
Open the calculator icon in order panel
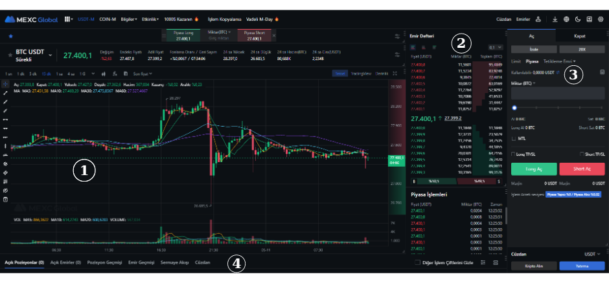[603, 72]
